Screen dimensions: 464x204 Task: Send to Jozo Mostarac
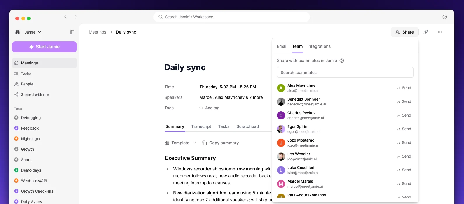pos(404,143)
